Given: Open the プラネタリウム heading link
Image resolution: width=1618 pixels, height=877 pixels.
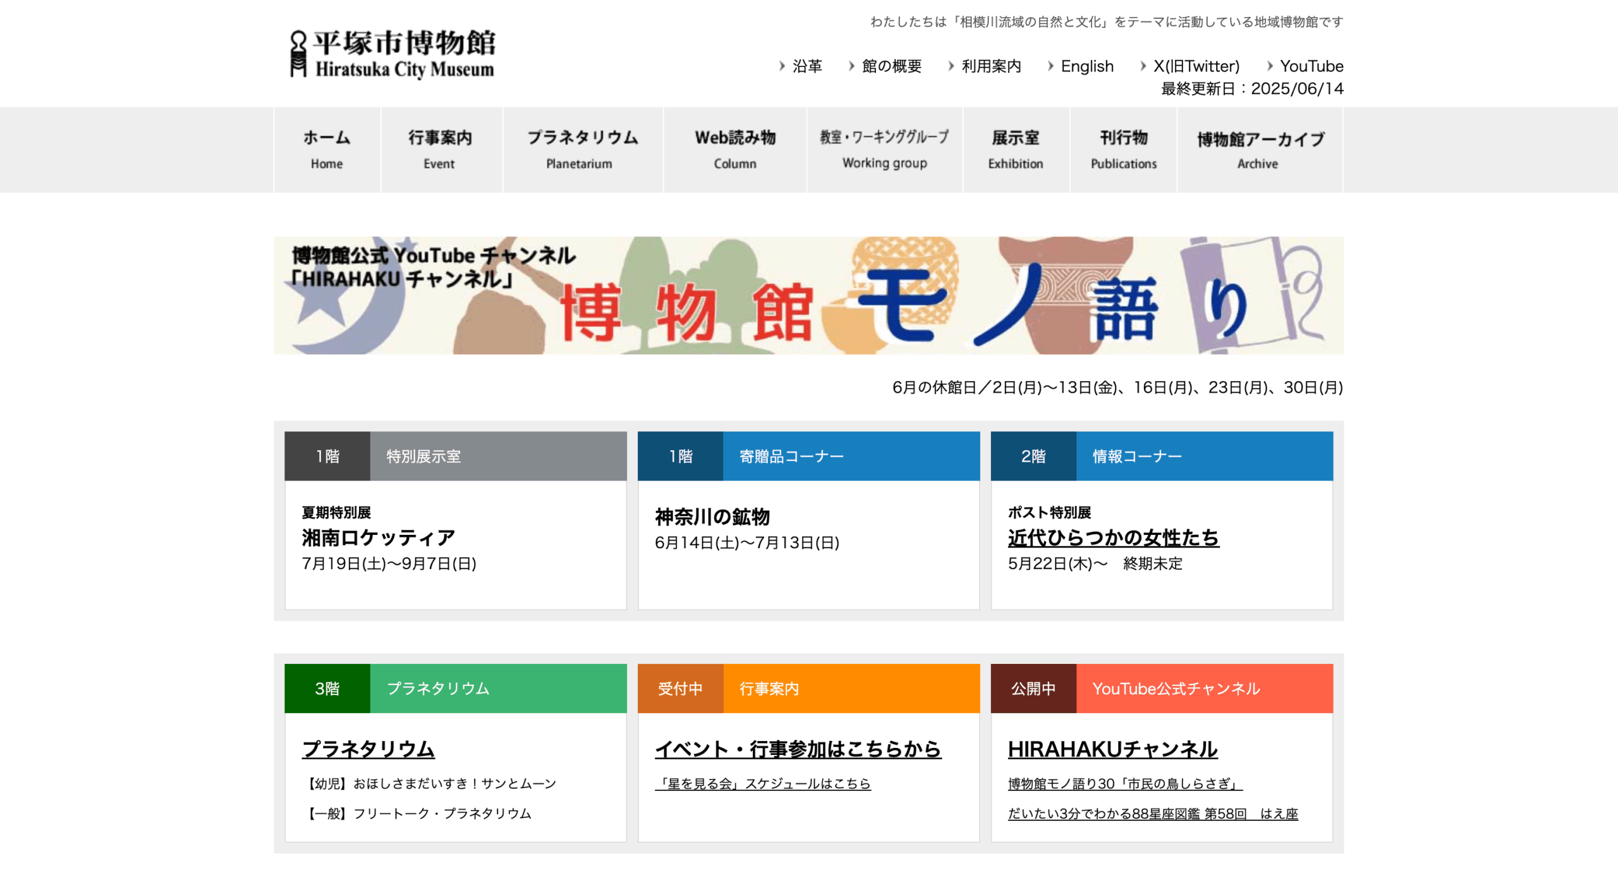Looking at the screenshot, I should (368, 749).
